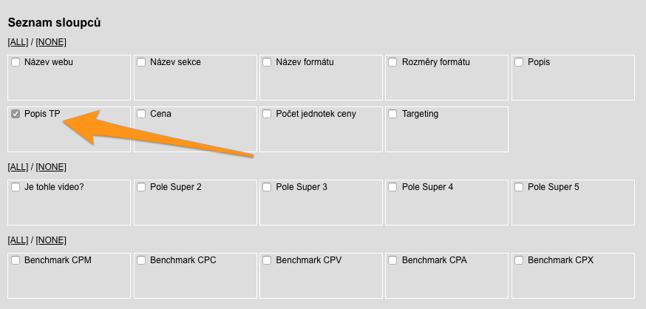Image resolution: width=646 pixels, height=309 pixels.
Task: Check the Benchmark CPC checkbox
Action: [x=141, y=261]
